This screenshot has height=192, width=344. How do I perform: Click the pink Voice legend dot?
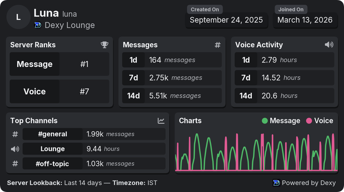pyautogui.click(x=309, y=121)
